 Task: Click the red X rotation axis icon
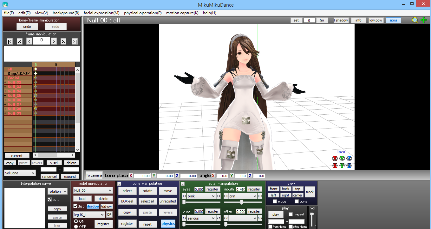pyautogui.click(x=335, y=158)
